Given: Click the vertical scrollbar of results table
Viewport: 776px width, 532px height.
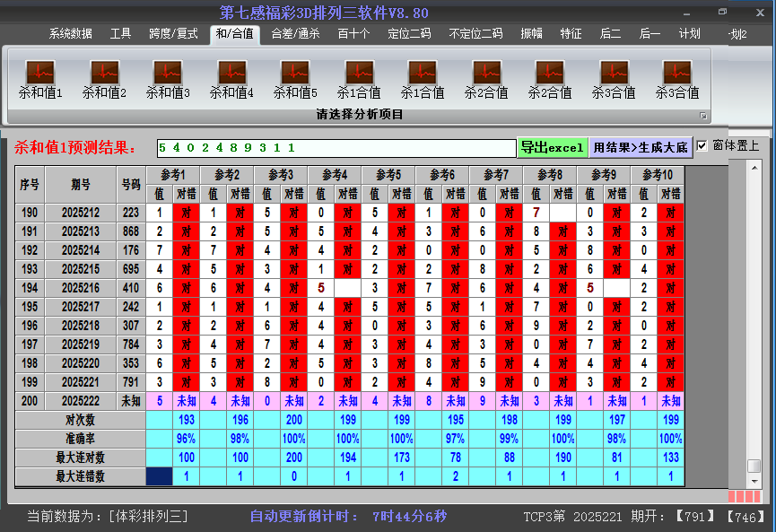Looking at the screenshot, I should tap(754, 314).
